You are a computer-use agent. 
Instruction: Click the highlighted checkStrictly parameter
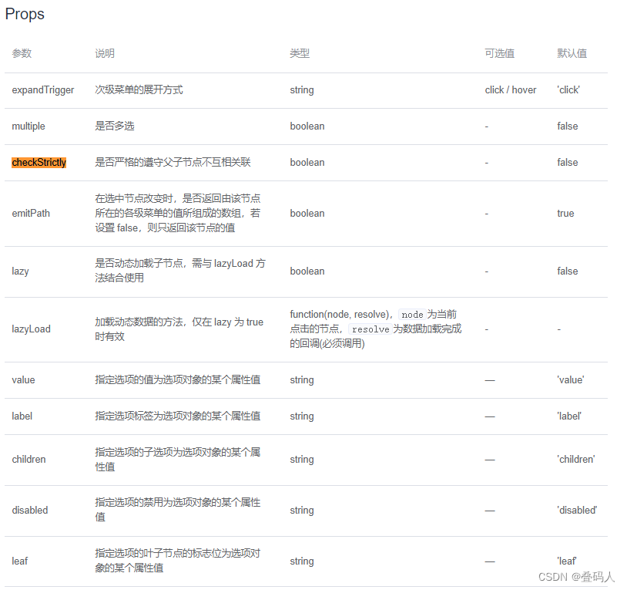pos(39,163)
